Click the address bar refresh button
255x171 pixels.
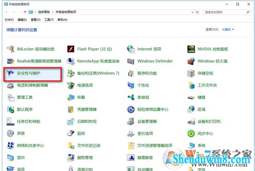[197, 12]
